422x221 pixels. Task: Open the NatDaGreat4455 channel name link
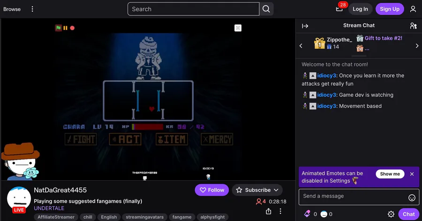click(60, 190)
